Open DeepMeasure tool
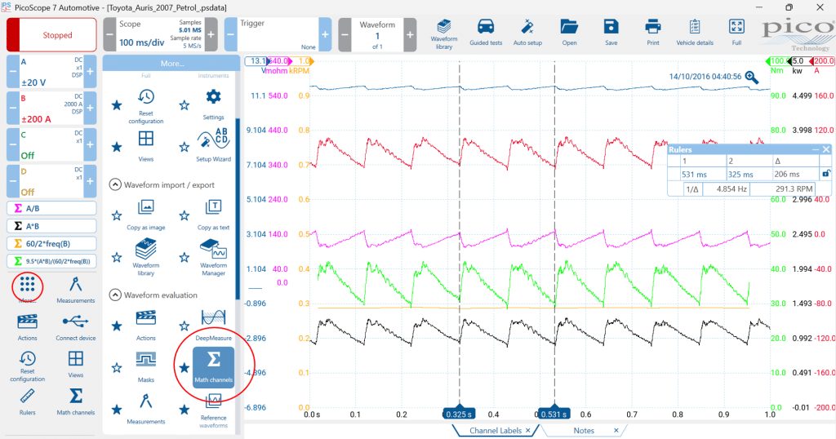 click(x=213, y=326)
